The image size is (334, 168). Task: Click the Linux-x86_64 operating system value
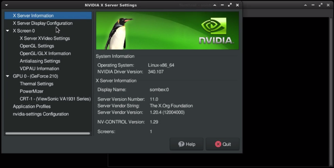[x=161, y=65]
